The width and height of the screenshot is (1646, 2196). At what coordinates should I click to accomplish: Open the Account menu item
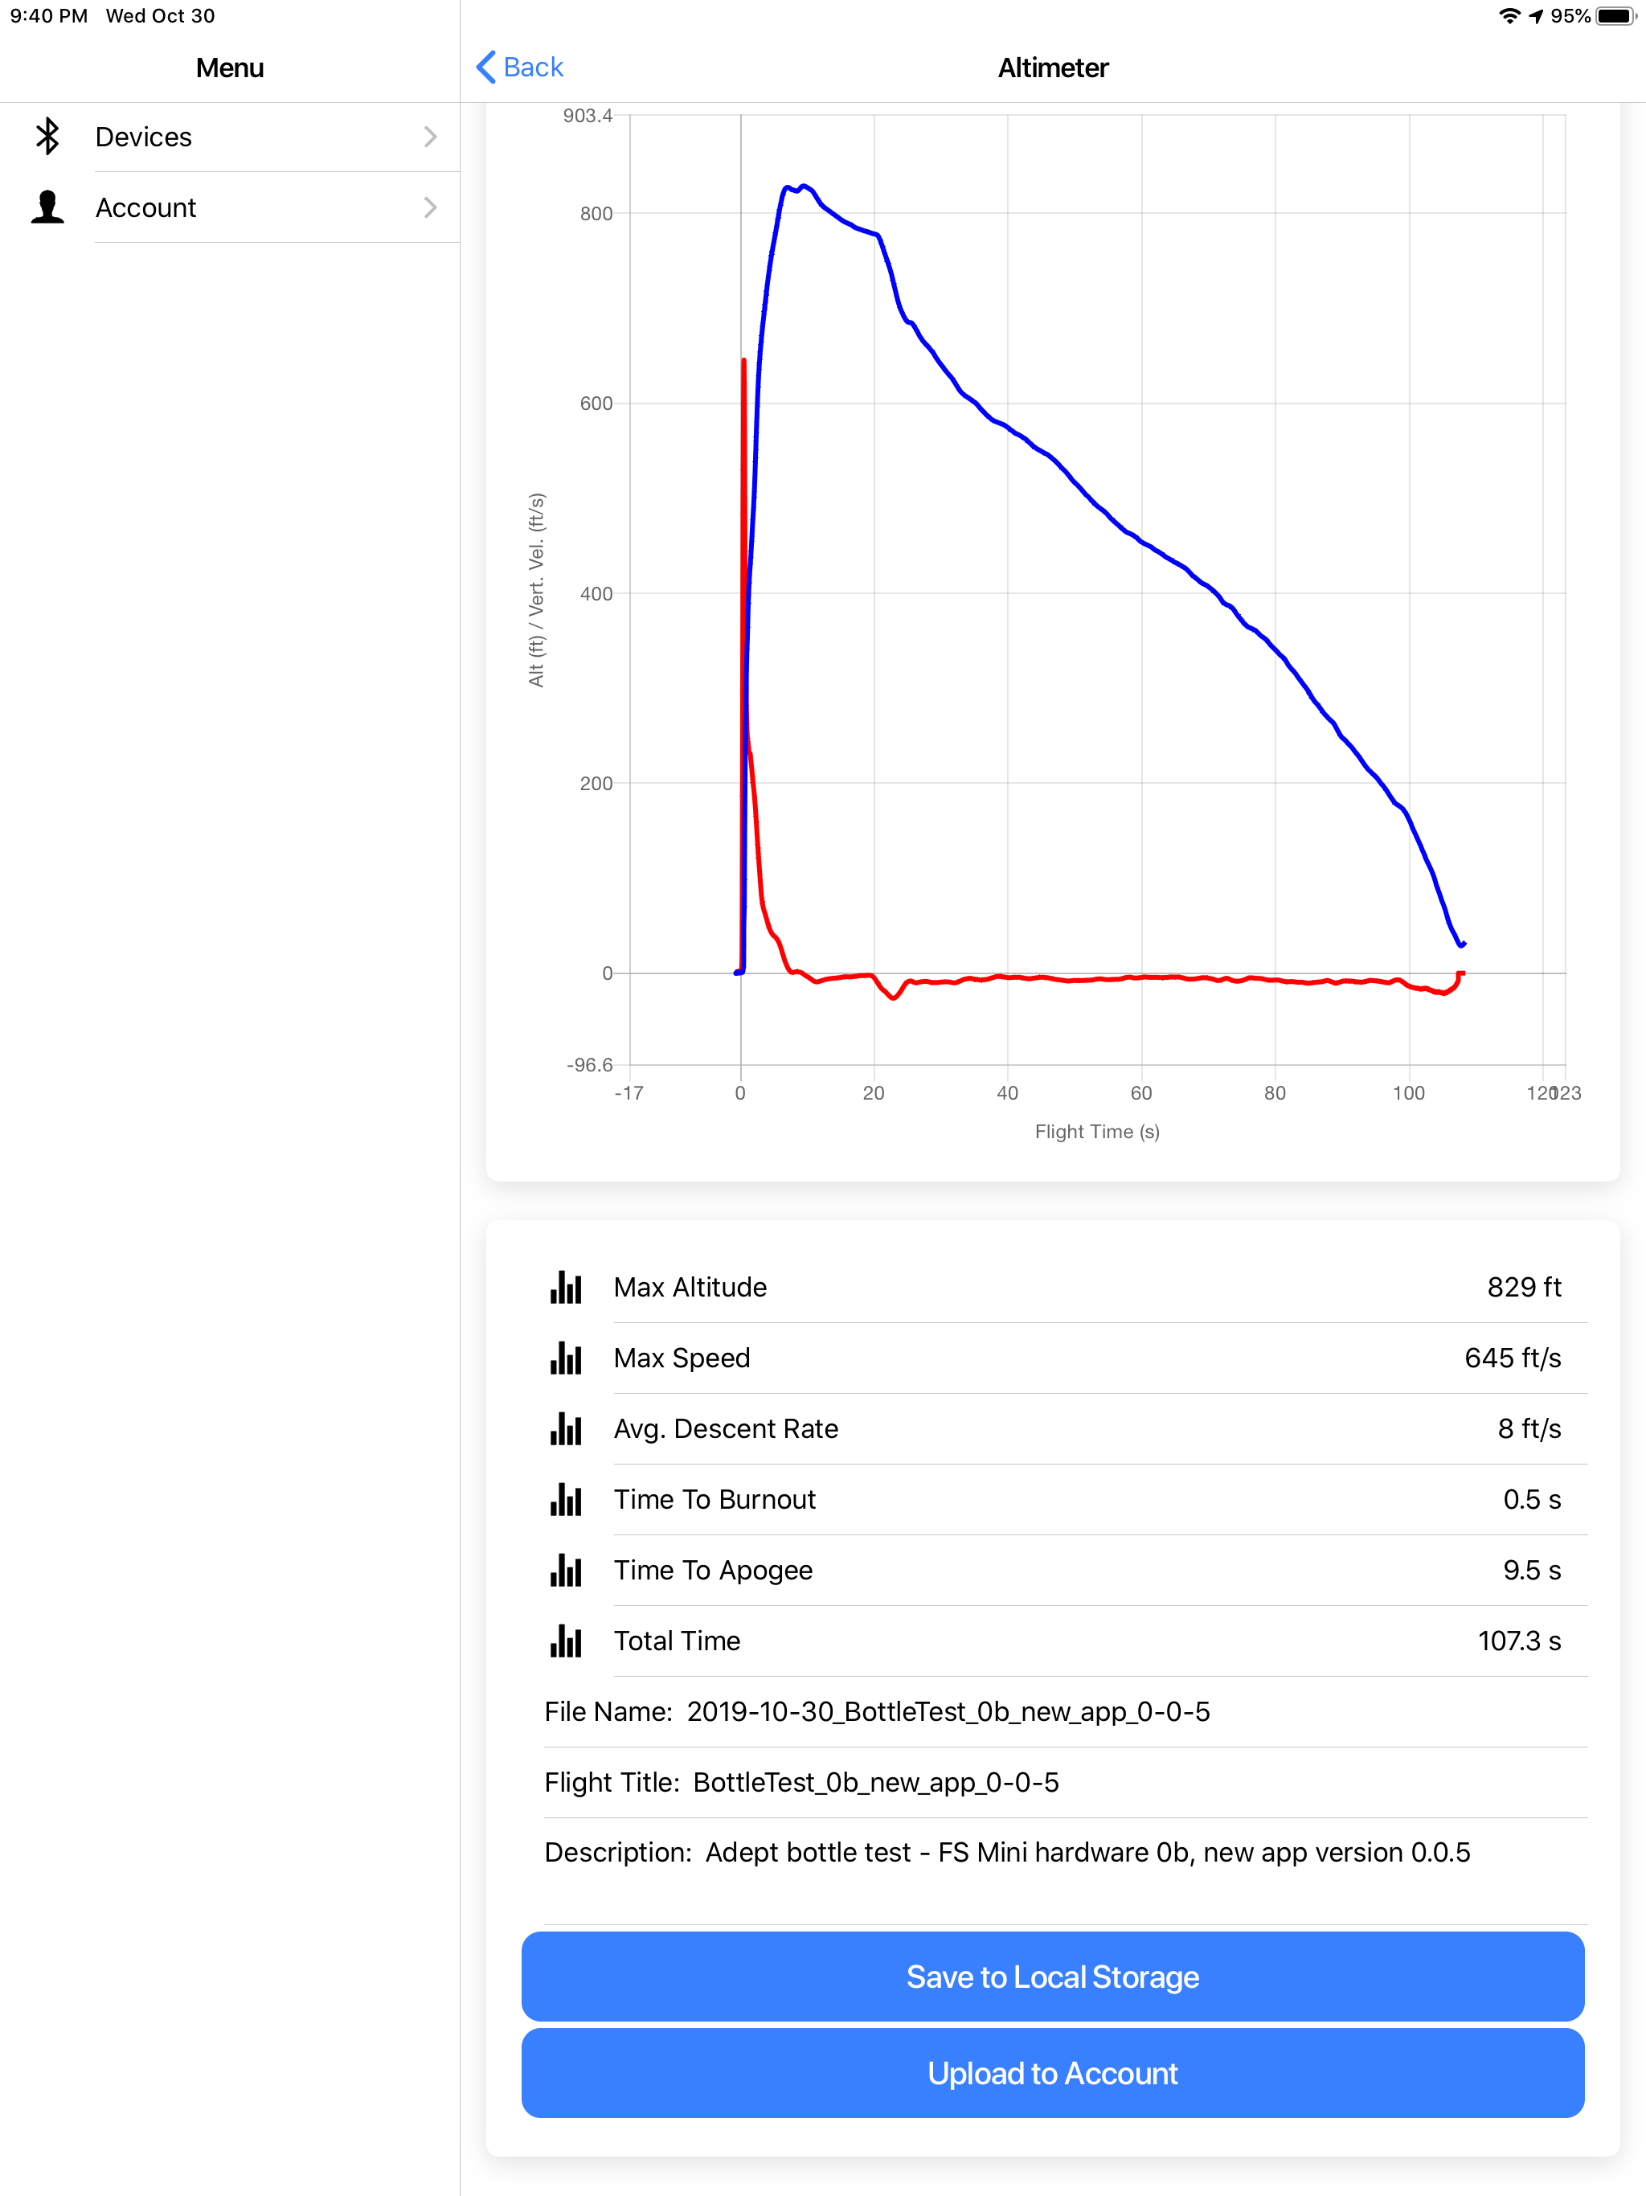[229, 207]
